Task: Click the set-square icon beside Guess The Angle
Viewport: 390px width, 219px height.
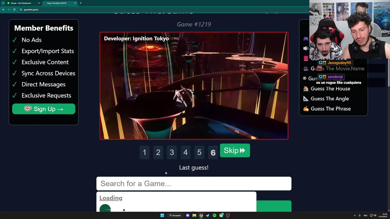Action: pyautogui.click(x=306, y=99)
